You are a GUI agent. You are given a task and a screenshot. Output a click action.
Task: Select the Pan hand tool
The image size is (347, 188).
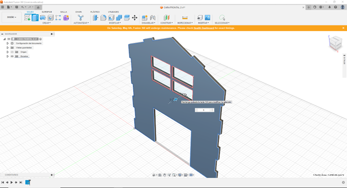(x=164, y=175)
